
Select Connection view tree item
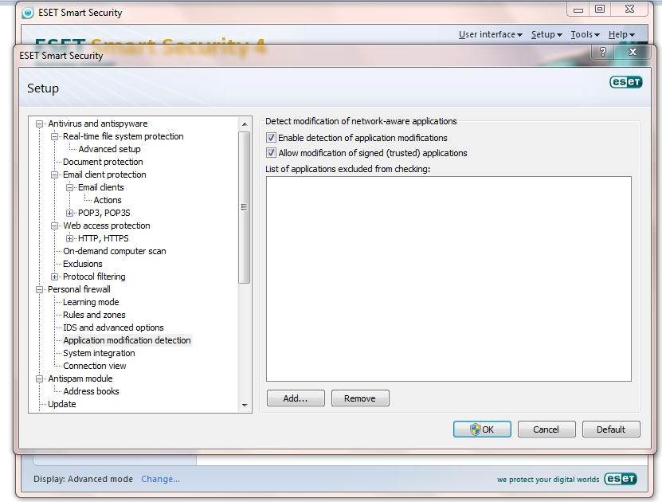95,366
